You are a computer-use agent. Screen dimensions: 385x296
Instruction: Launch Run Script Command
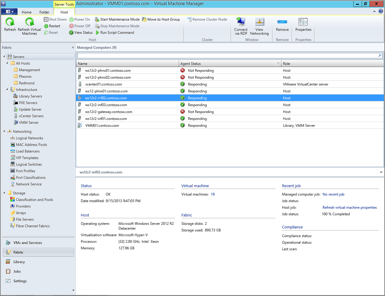(114, 33)
